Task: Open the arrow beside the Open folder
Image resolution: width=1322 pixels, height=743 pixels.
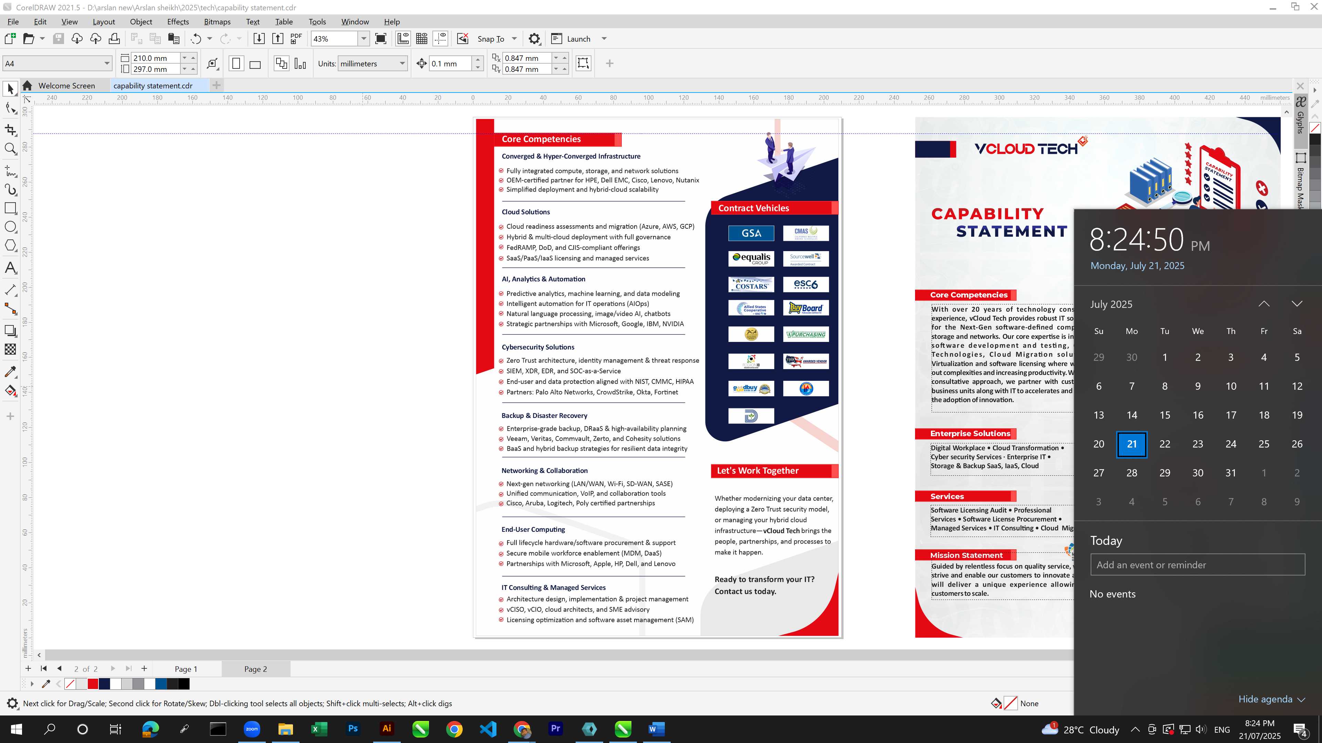Action: click(42, 39)
